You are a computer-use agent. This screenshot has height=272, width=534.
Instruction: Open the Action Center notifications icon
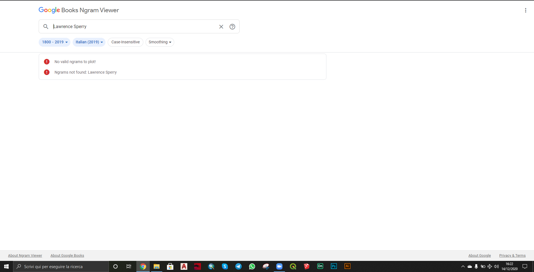(x=525, y=266)
